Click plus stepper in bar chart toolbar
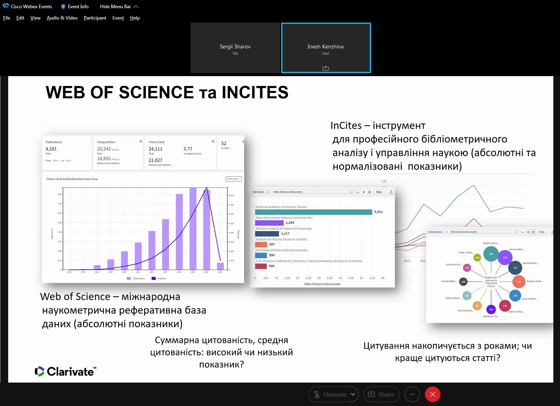Image resolution: width=560 pixels, height=406 pixels. click(x=369, y=192)
